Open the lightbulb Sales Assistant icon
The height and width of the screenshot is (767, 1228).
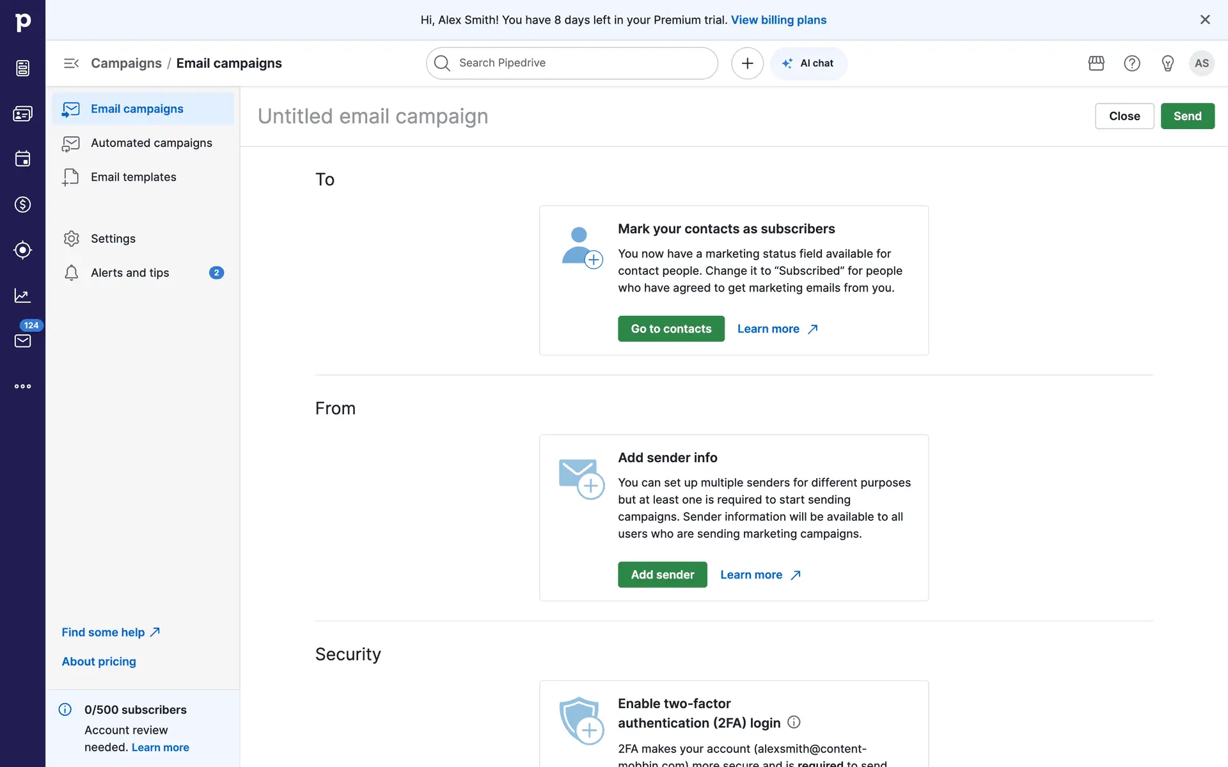tap(1167, 63)
